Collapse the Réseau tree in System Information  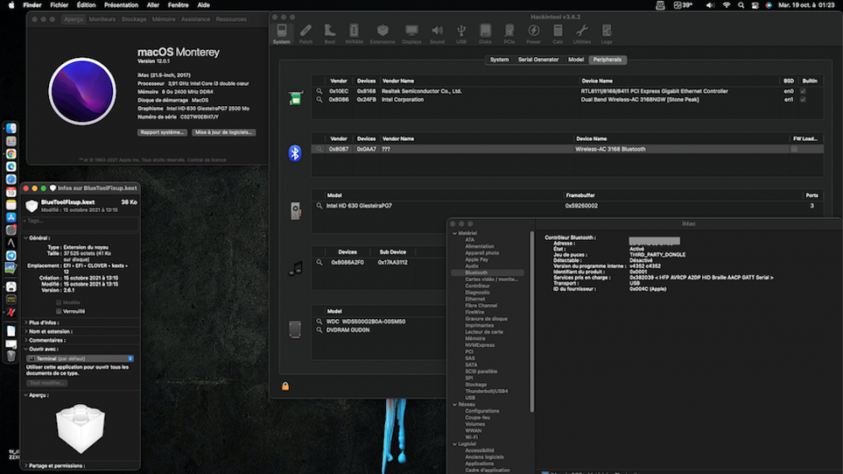(455, 405)
